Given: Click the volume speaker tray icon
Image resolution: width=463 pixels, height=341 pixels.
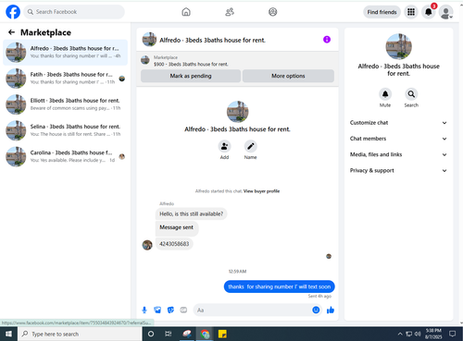Looking at the screenshot, I should (x=418, y=334).
